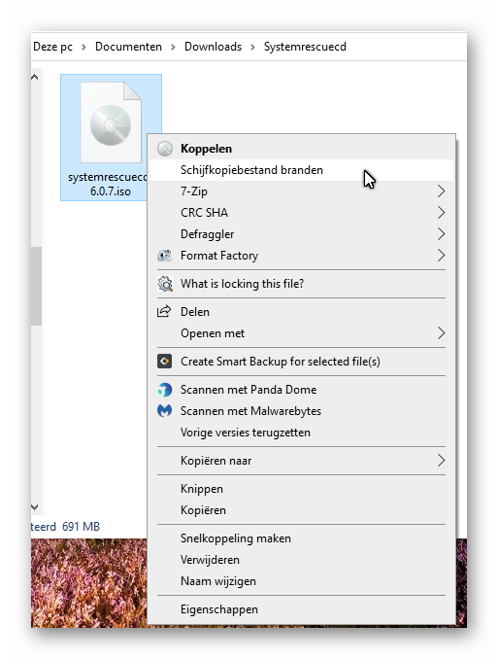Click the share icon next to Delen
The image size is (498, 659).
(x=164, y=311)
